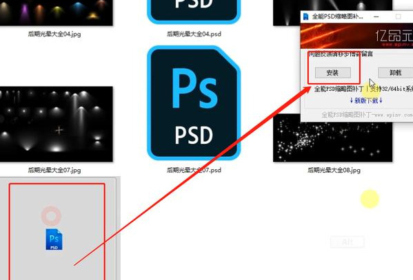Select thumbnail 后期光晕大全07.jpg
Screen dimensions: 413x280
click(56, 124)
